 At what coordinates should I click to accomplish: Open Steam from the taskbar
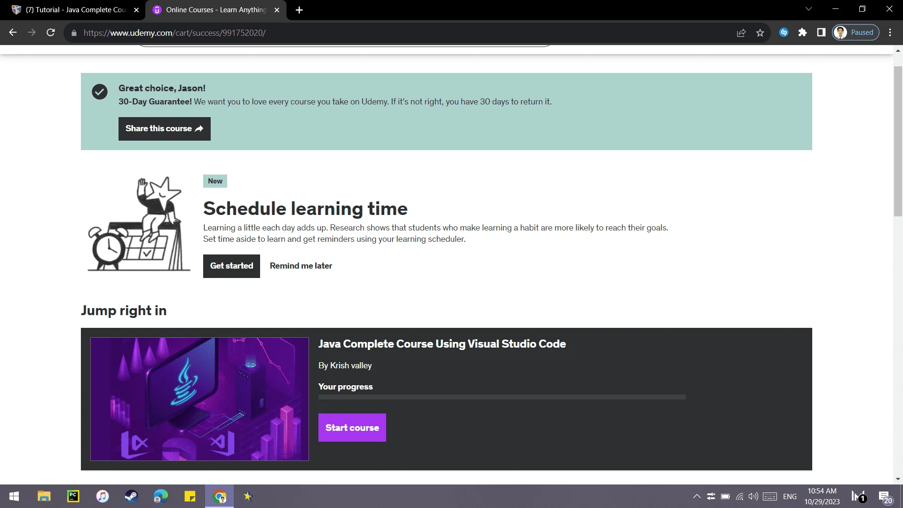[131, 496]
